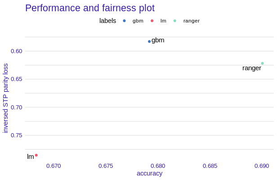Click the "Performance and fairness plot" title
277x180 pixels.
click(90, 8)
